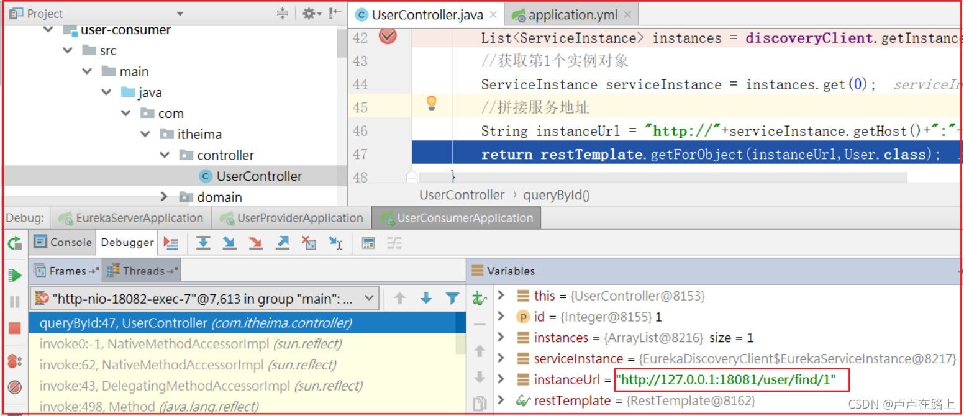Open the Debugger tab

tap(127, 243)
